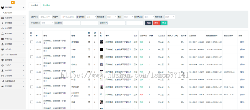Click IP 183.95.250.68 in row 101428
250x110 pixels.
point(229,72)
